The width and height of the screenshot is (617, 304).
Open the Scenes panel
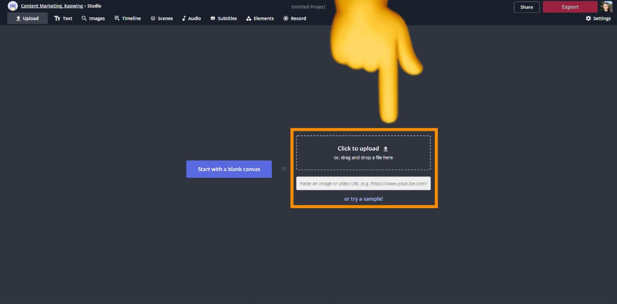161,18
